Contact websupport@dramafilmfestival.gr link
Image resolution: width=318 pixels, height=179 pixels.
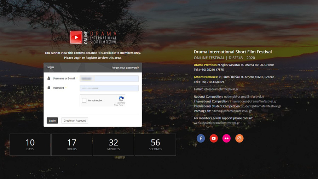pyautogui.click(x=216, y=123)
